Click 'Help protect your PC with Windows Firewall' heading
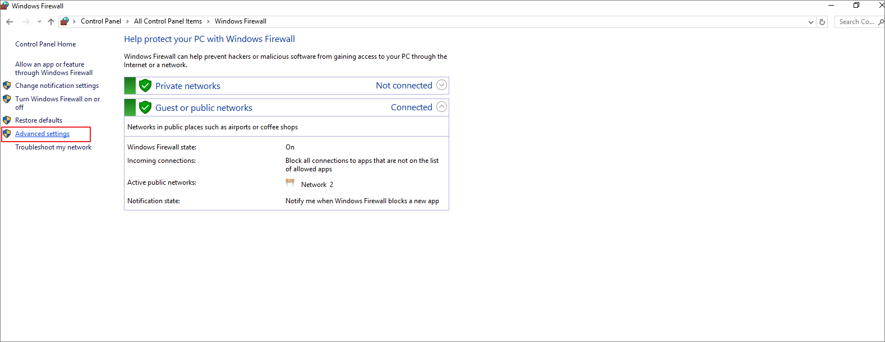 tap(209, 39)
